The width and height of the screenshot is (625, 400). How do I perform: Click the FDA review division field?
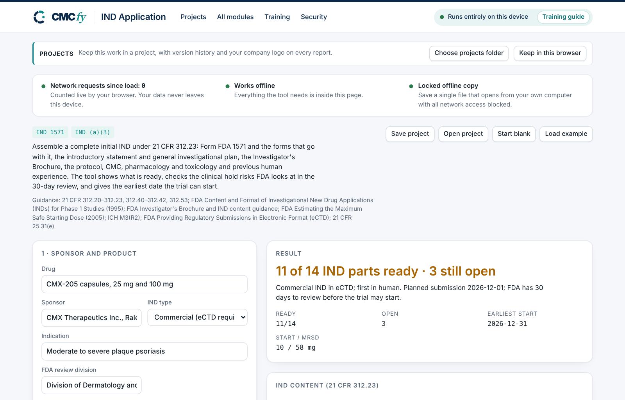point(91,385)
